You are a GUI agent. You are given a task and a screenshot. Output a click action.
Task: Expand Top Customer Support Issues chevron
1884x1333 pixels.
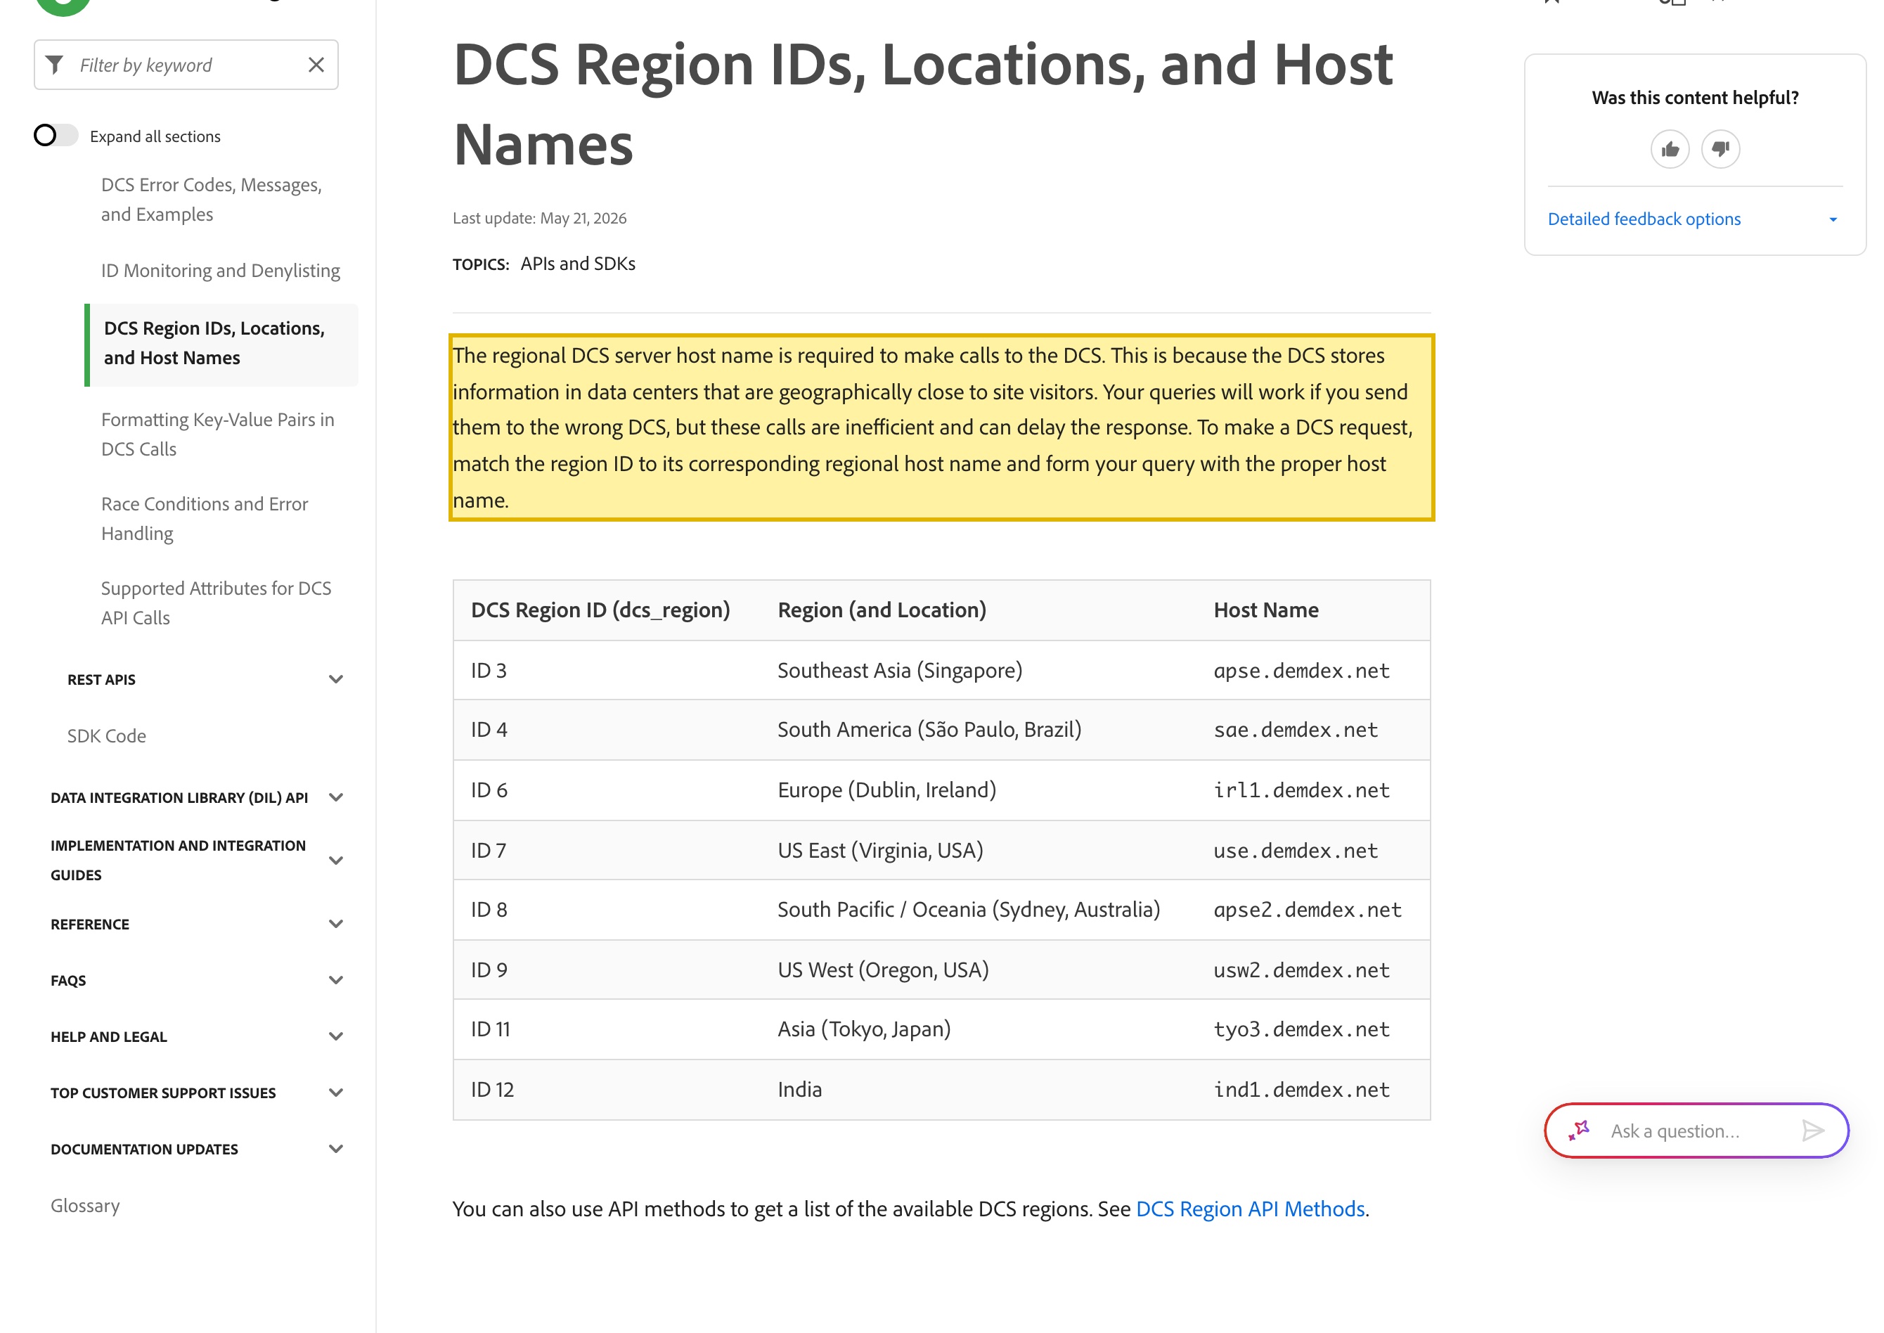[x=335, y=1093]
